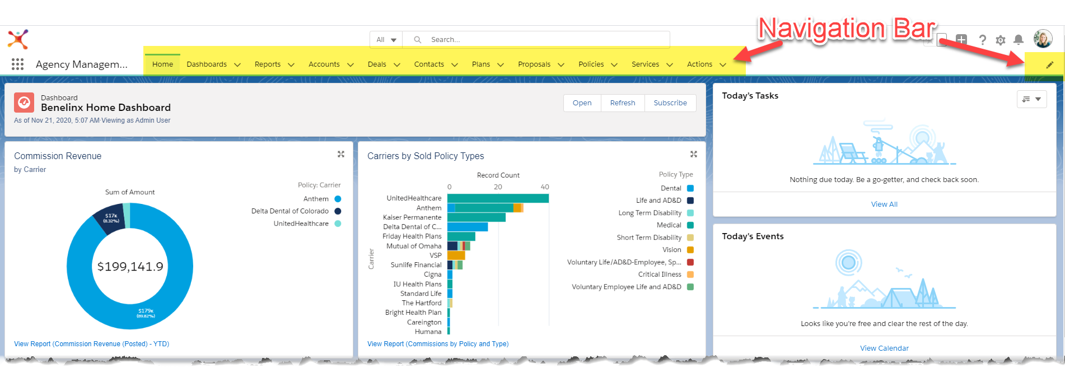Click View All under Today's Tasks
Screen dimensions: 1065x372
884,204
